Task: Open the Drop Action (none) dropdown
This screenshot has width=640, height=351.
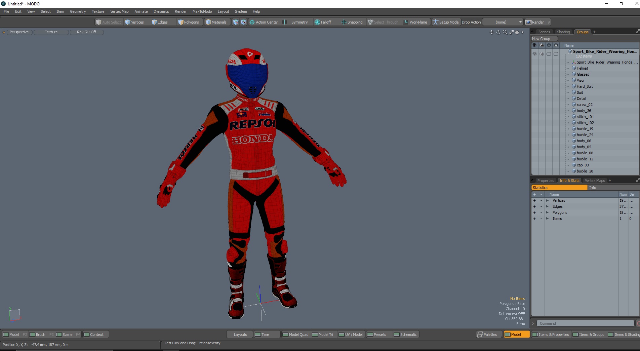Action: pyautogui.click(x=503, y=22)
